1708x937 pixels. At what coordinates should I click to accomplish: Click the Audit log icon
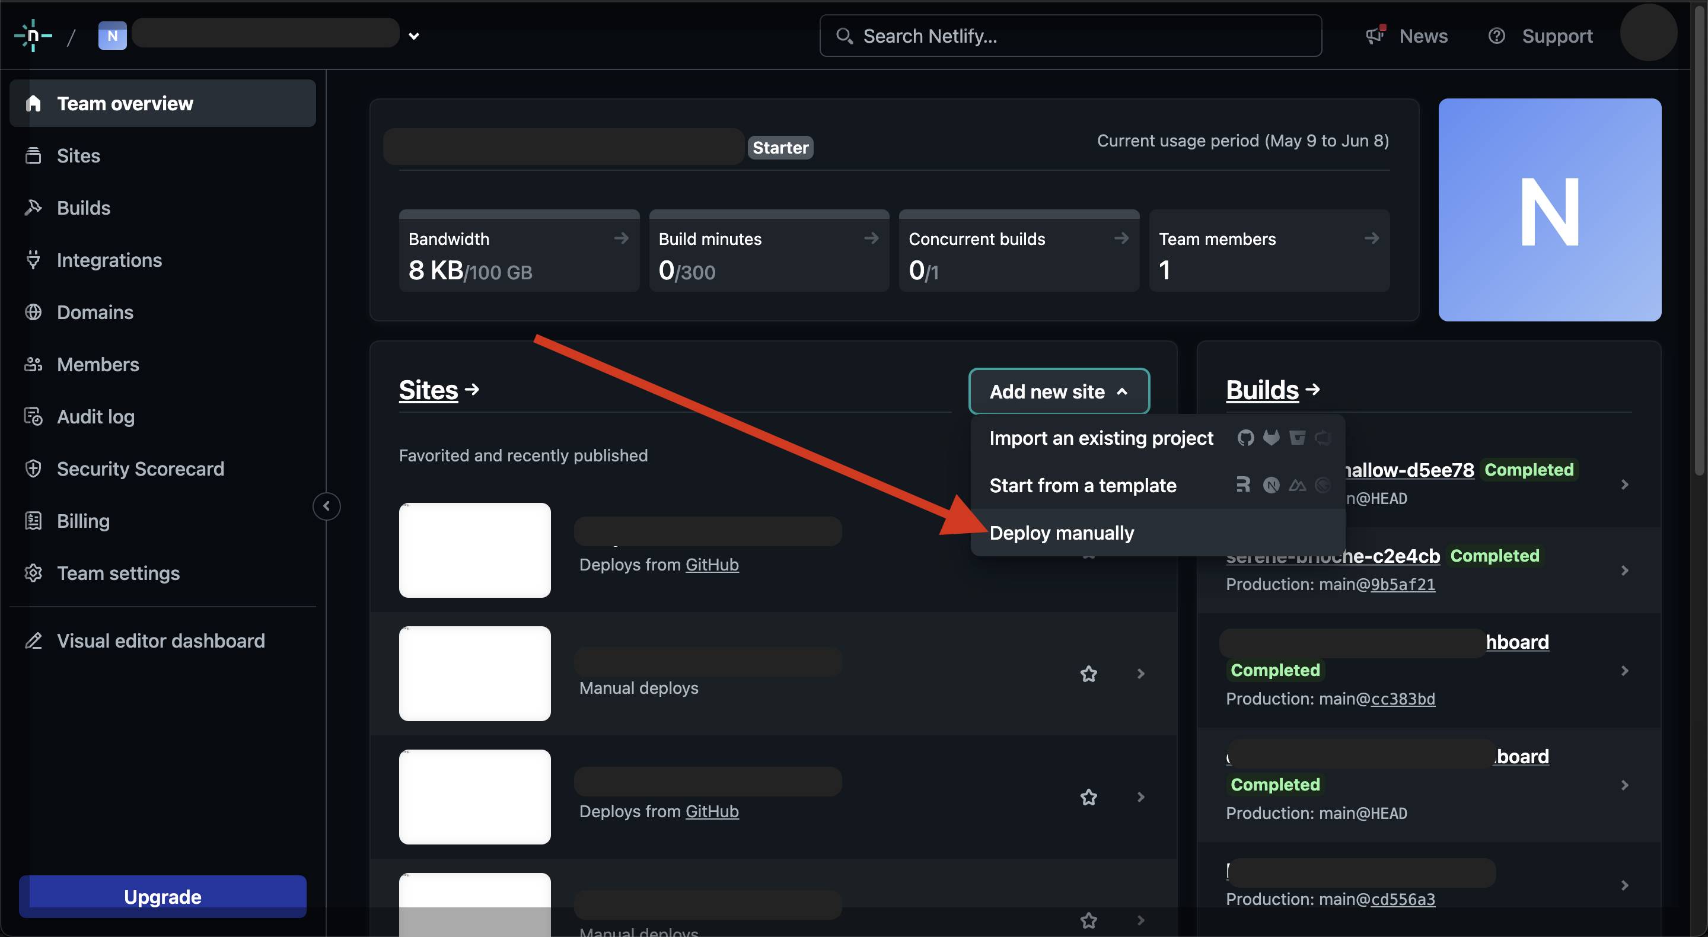33,416
